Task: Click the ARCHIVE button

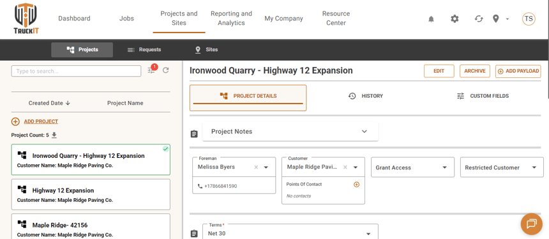Action: pos(475,71)
